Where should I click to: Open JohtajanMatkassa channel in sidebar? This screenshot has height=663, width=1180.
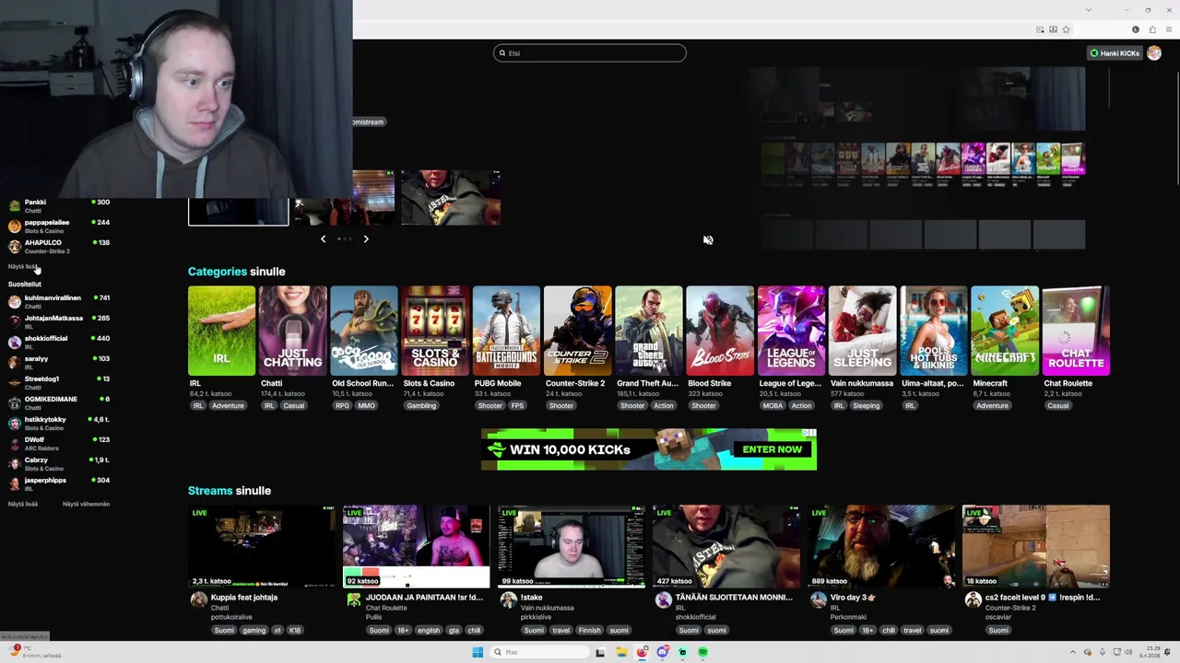pos(58,321)
